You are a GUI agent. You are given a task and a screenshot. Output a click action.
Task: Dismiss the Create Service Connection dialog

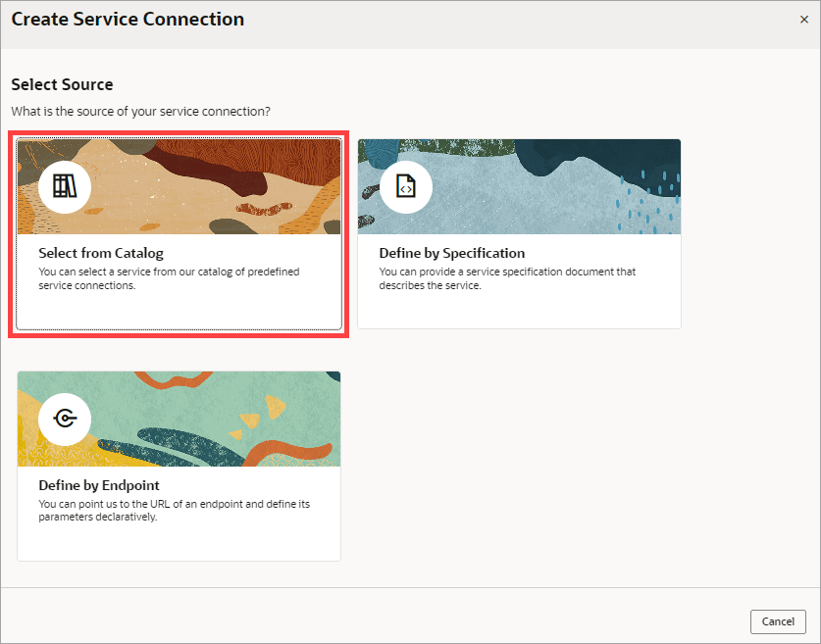click(x=804, y=19)
